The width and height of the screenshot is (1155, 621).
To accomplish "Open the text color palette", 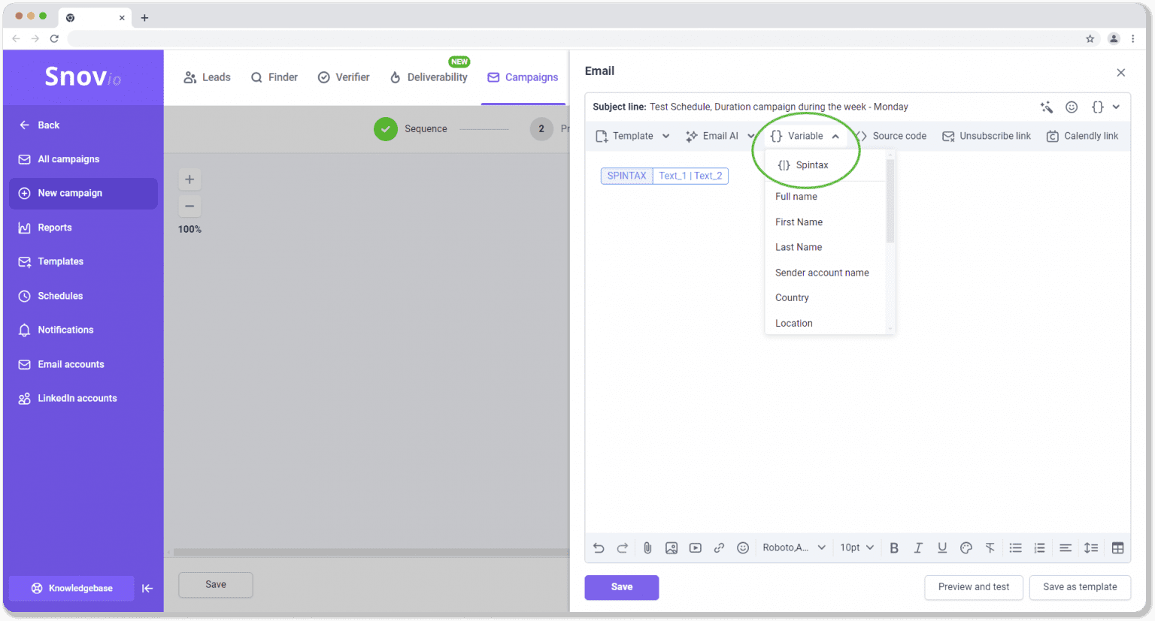I will click(966, 548).
